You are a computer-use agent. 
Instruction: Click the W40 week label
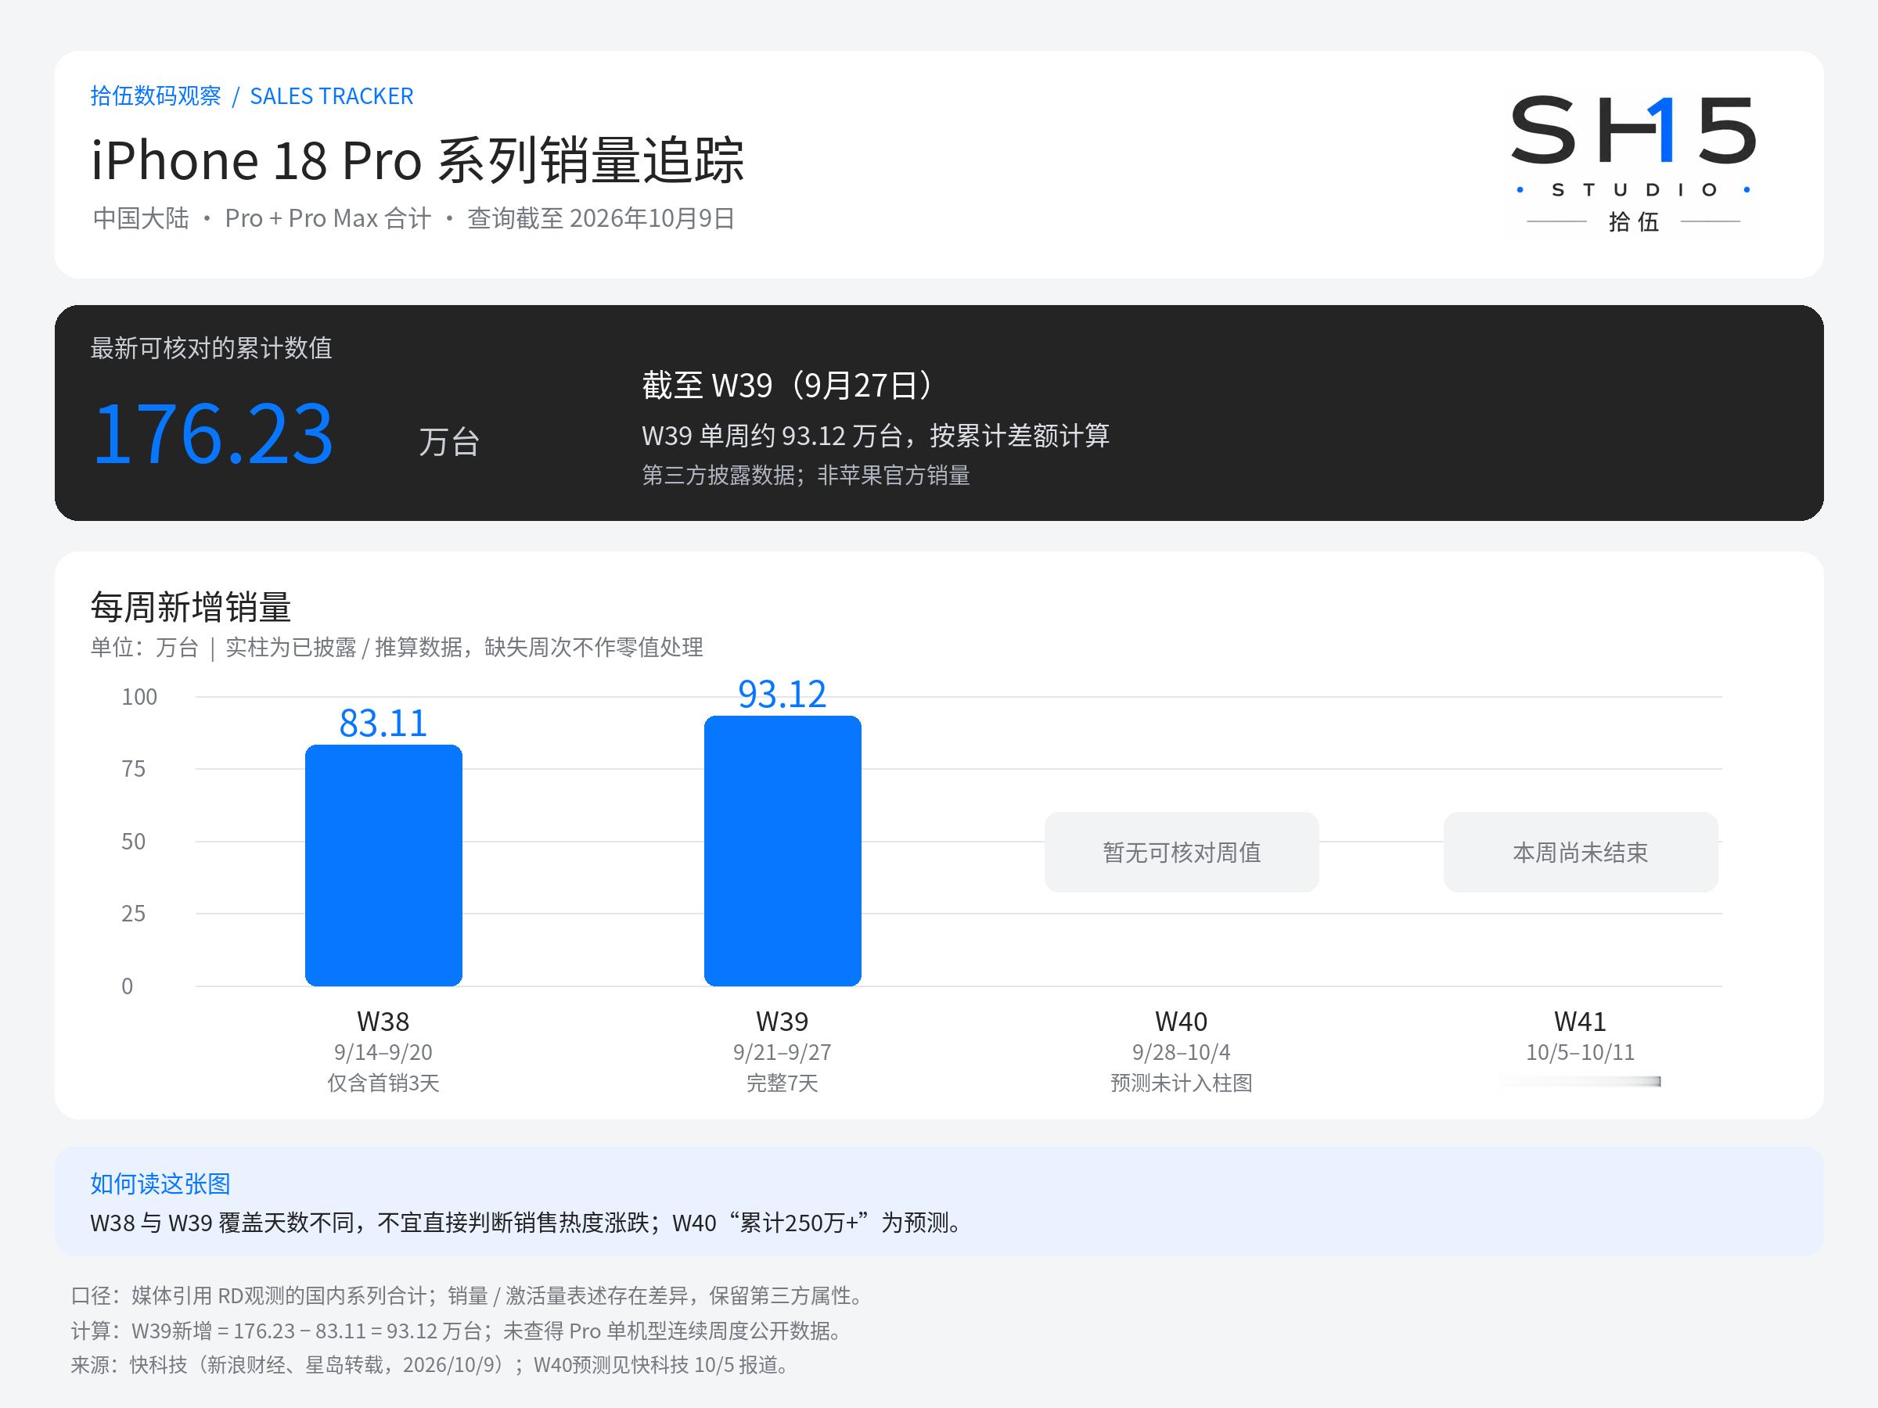coord(1181,1021)
